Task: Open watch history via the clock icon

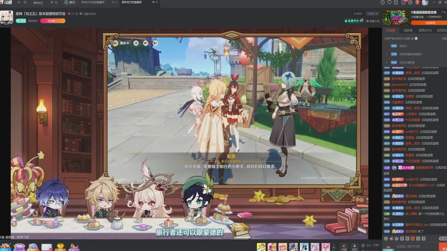Action: coord(383,2)
